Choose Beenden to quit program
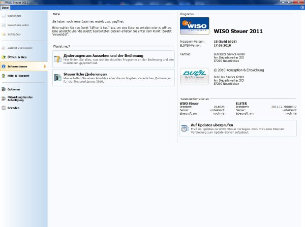 tap(13, 108)
